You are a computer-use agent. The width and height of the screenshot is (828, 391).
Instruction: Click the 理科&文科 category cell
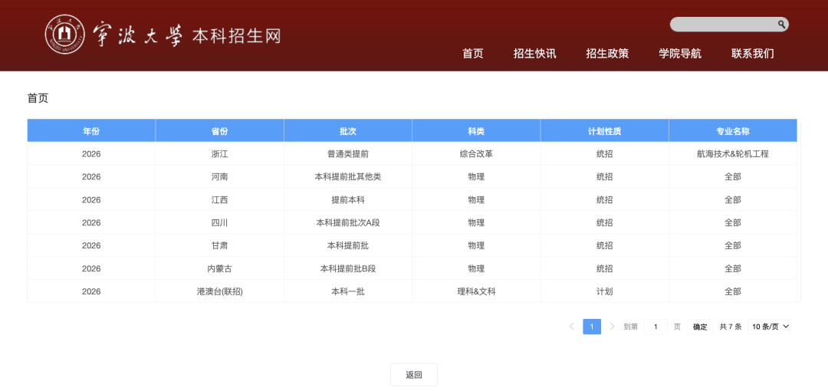(476, 291)
